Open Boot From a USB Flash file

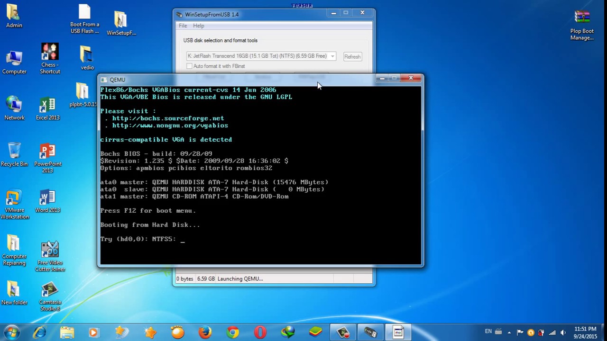(84, 20)
